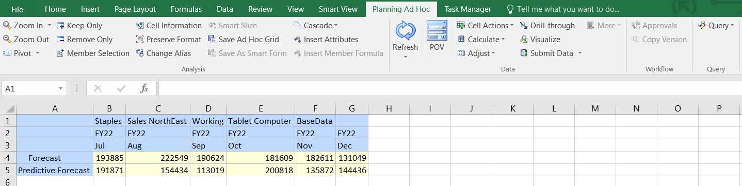Viewport: 742px width, 186px height.
Task: Select the Predictive Forecast cell
Action: (x=55, y=170)
